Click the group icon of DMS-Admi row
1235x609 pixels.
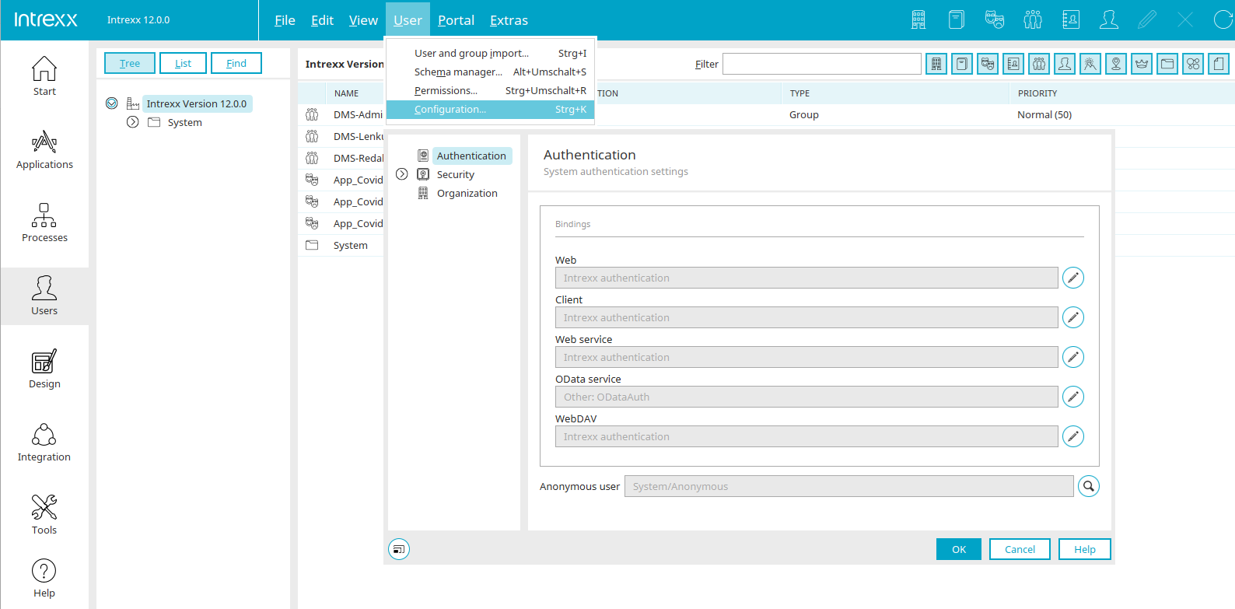click(x=312, y=114)
